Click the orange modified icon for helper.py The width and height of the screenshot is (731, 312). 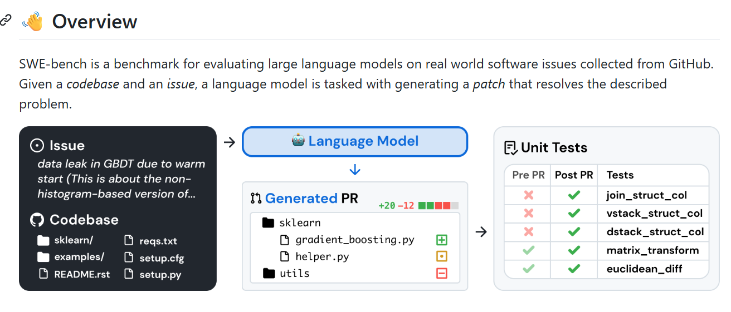click(442, 257)
